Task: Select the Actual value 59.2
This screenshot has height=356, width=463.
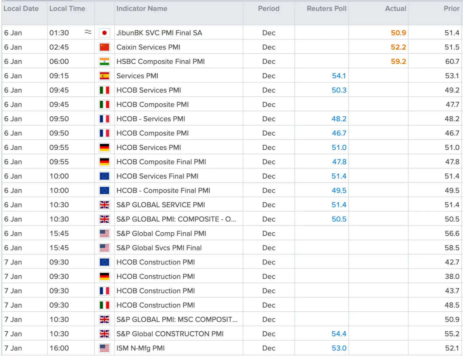Action: pyautogui.click(x=398, y=61)
